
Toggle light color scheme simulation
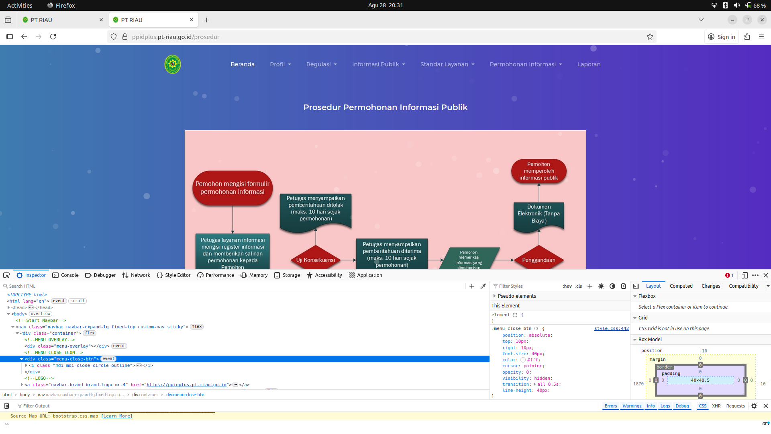tap(601, 286)
